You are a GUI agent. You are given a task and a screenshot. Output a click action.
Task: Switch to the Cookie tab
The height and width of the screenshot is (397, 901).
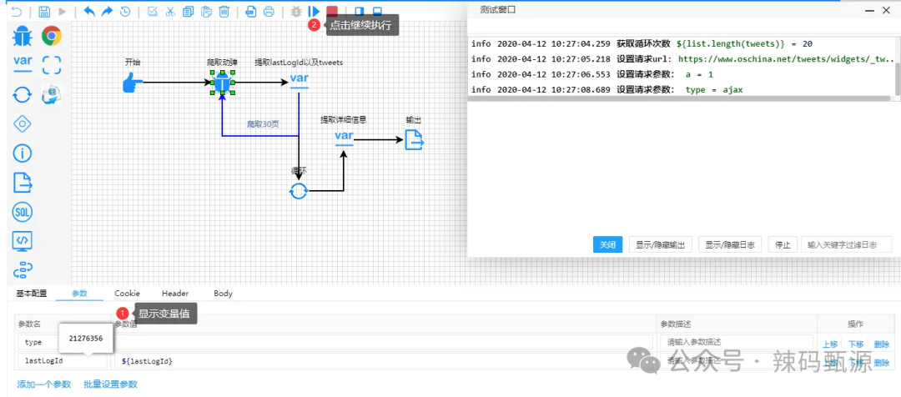tap(127, 294)
